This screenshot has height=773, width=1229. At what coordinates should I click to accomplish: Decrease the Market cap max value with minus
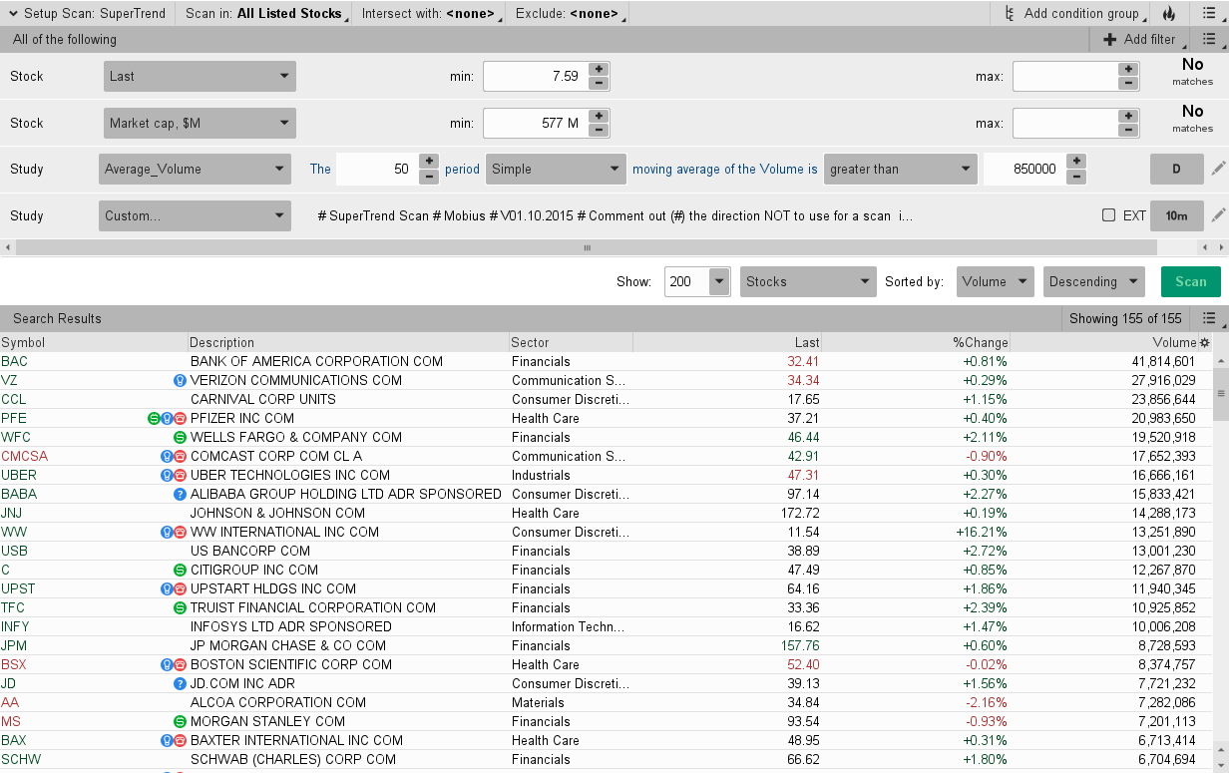(x=1128, y=130)
